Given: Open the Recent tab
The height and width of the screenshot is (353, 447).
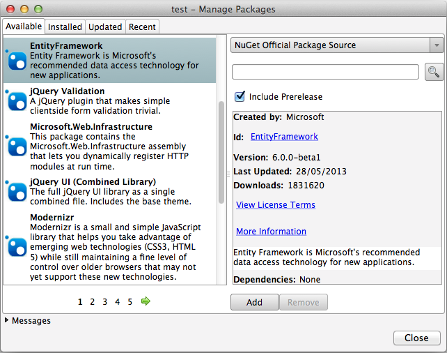Looking at the screenshot, I should pos(142,27).
